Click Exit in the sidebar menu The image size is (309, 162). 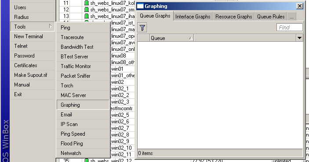point(33,94)
